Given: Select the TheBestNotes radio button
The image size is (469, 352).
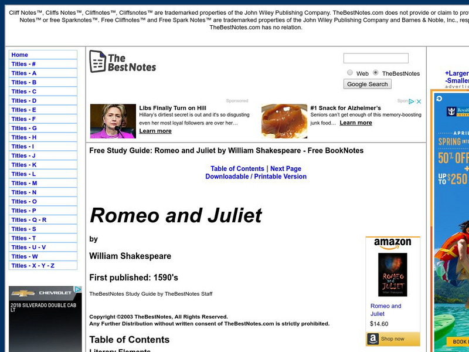Looking at the screenshot, I should click(x=375, y=73).
